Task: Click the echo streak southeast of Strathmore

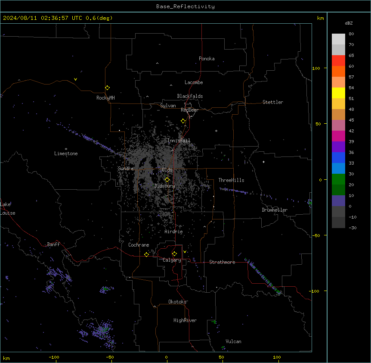Action: (x=263, y=276)
